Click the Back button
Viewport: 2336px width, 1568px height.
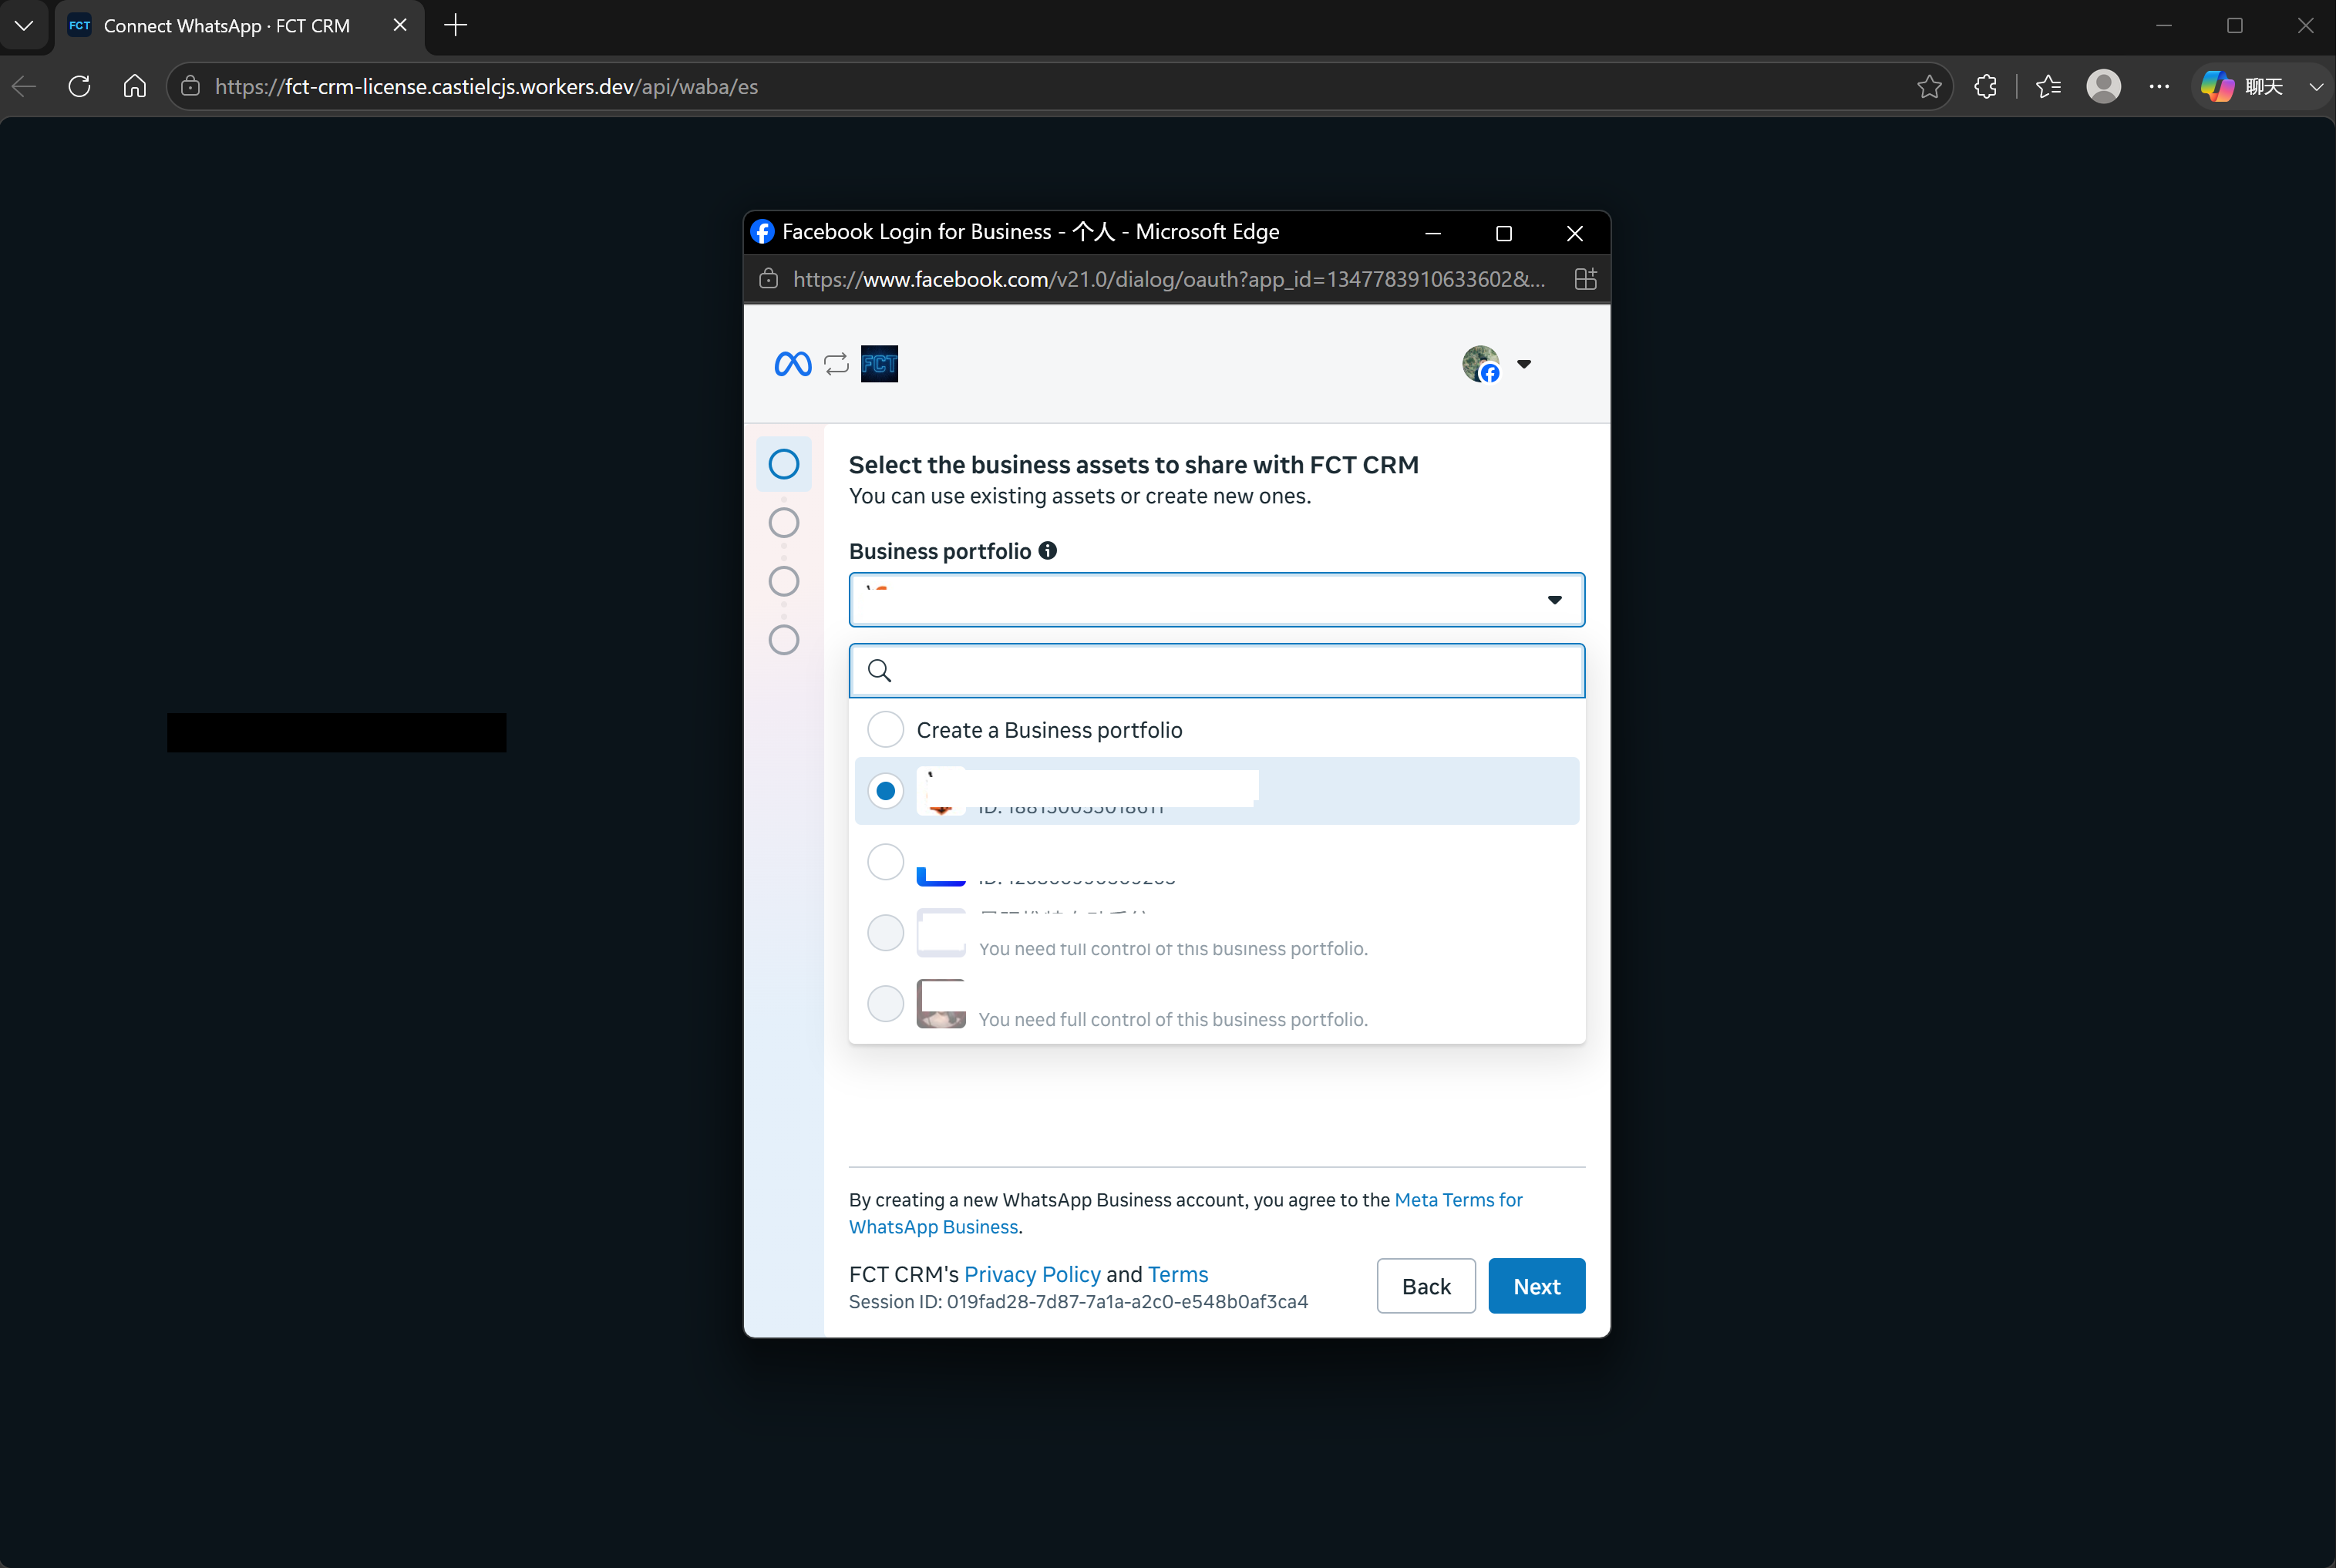click(1426, 1286)
